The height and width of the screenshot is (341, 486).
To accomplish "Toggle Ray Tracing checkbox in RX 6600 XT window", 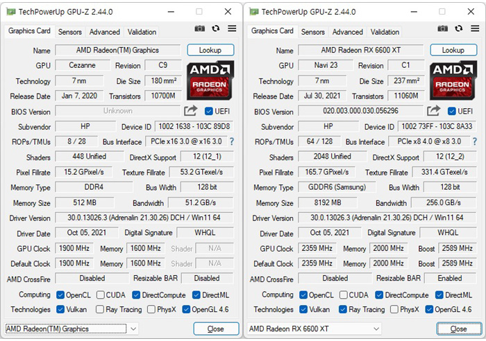I will point(344,310).
